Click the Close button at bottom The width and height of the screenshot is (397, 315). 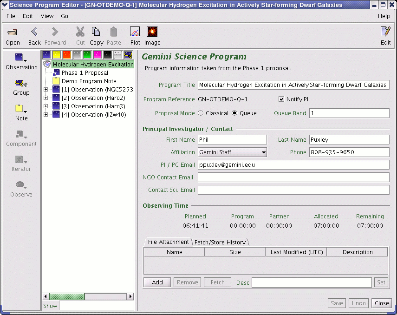[x=382, y=303]
